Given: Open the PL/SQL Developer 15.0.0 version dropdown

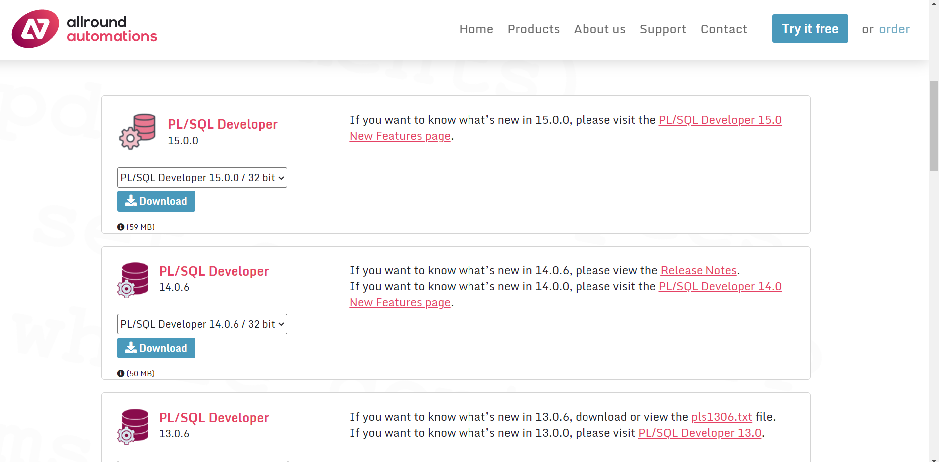Looking at the screenshot, I should [x=202, y=178].
